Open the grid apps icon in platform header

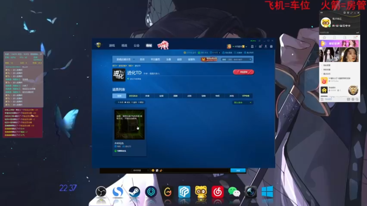click(252, 47)
